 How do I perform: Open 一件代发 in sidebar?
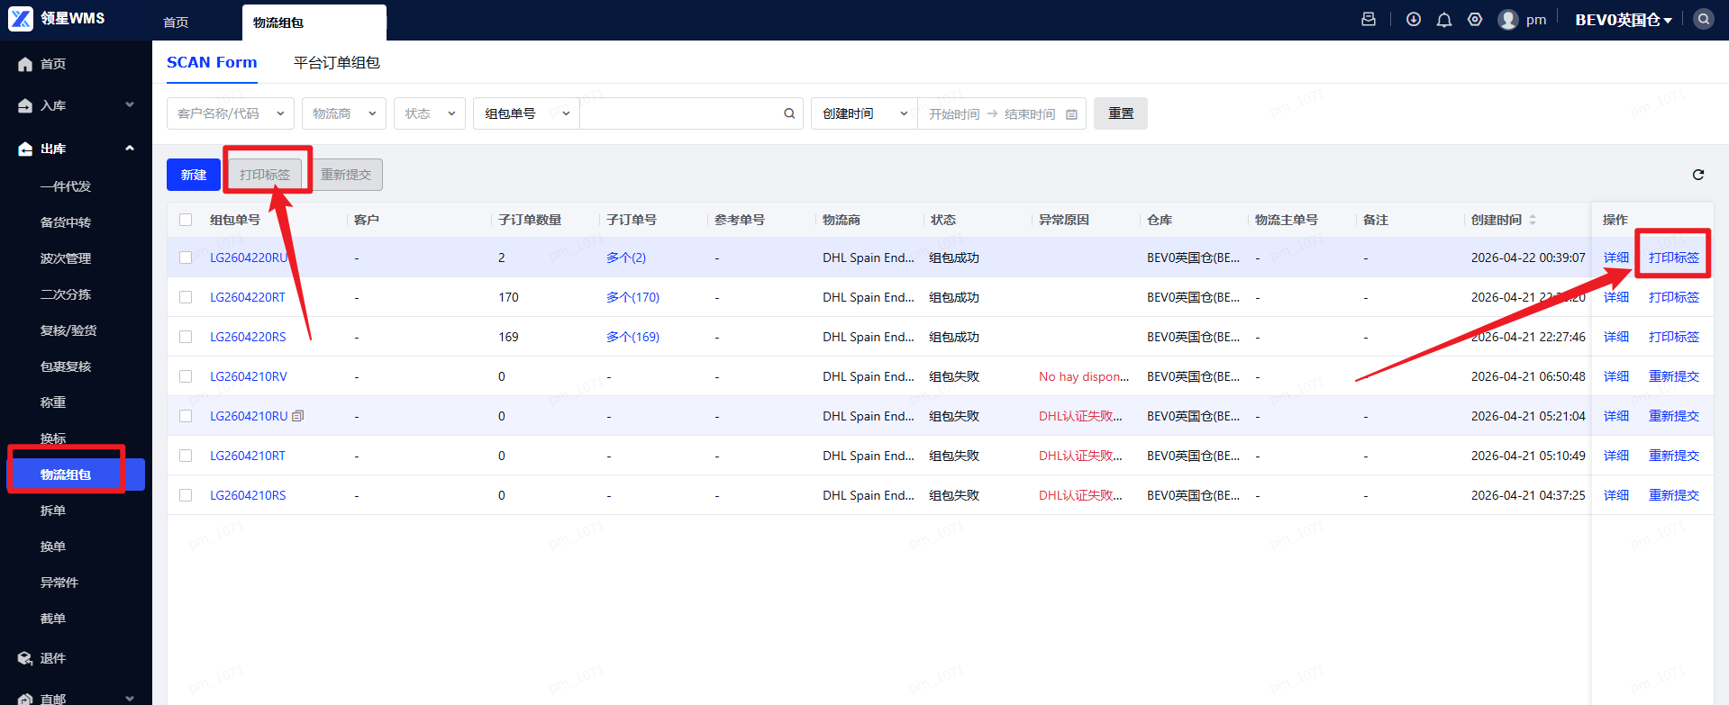pos(66,186)
